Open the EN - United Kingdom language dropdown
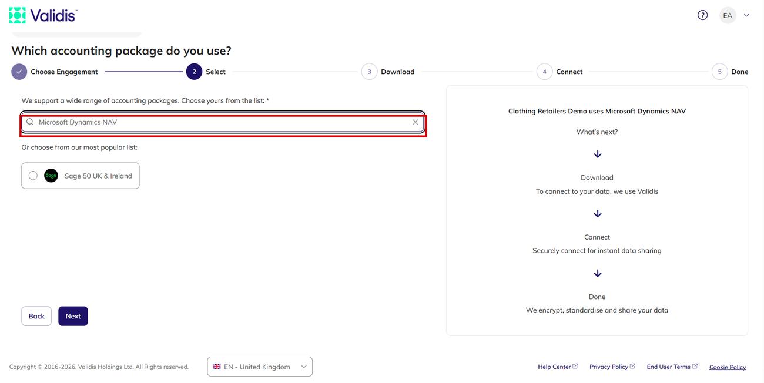Viewport: 764px width, 383px height. tap(260, 367)
